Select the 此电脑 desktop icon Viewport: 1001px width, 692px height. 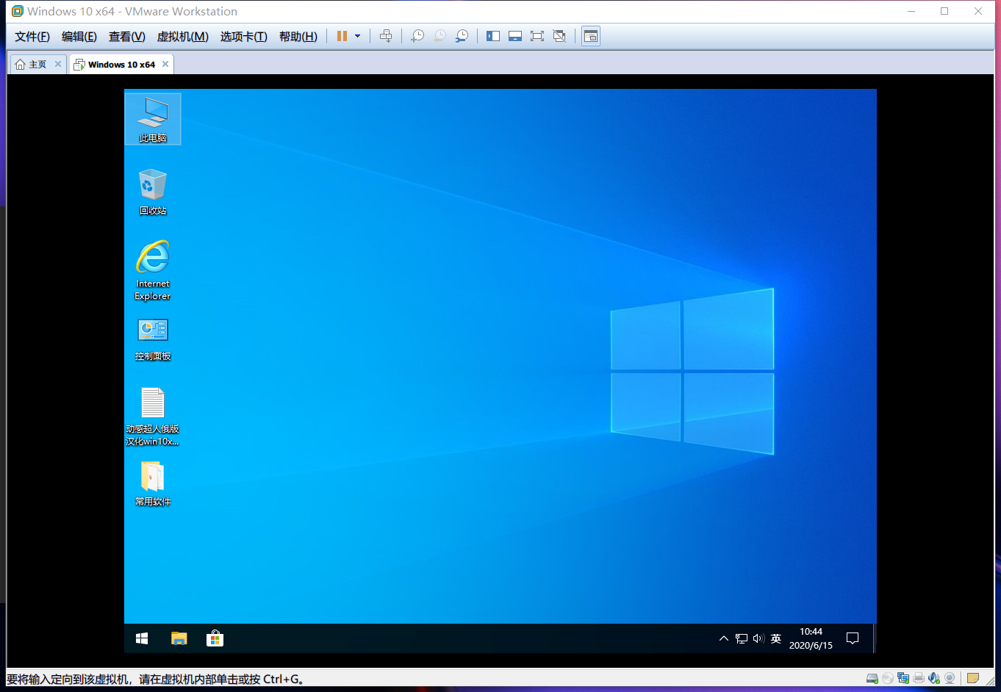coord(153,119)
